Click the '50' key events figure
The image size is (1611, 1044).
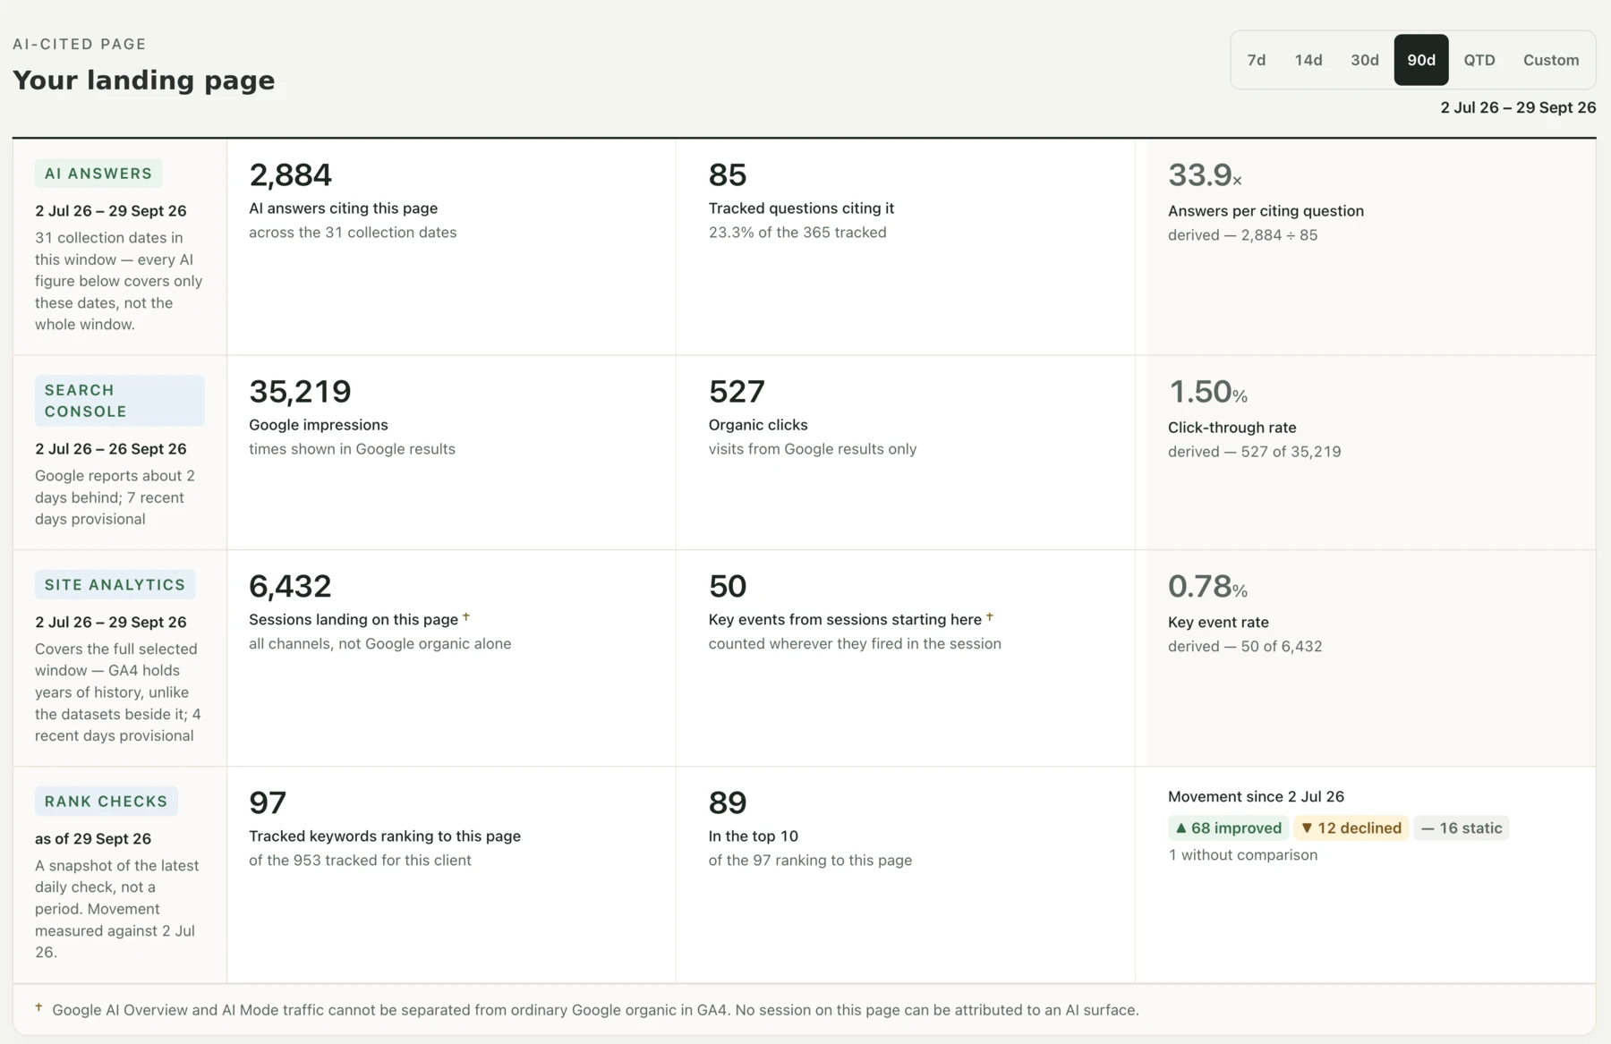click(x=727, y=587)
